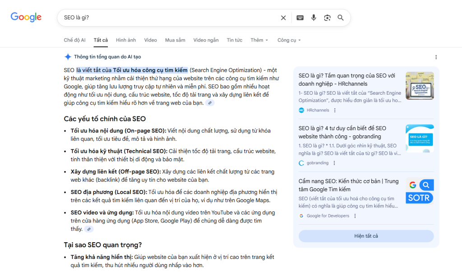The width and height of the screenshot is (462, 272).
Task: Open the on-screen keyboard icon in search bar
Action: point(299,18)
